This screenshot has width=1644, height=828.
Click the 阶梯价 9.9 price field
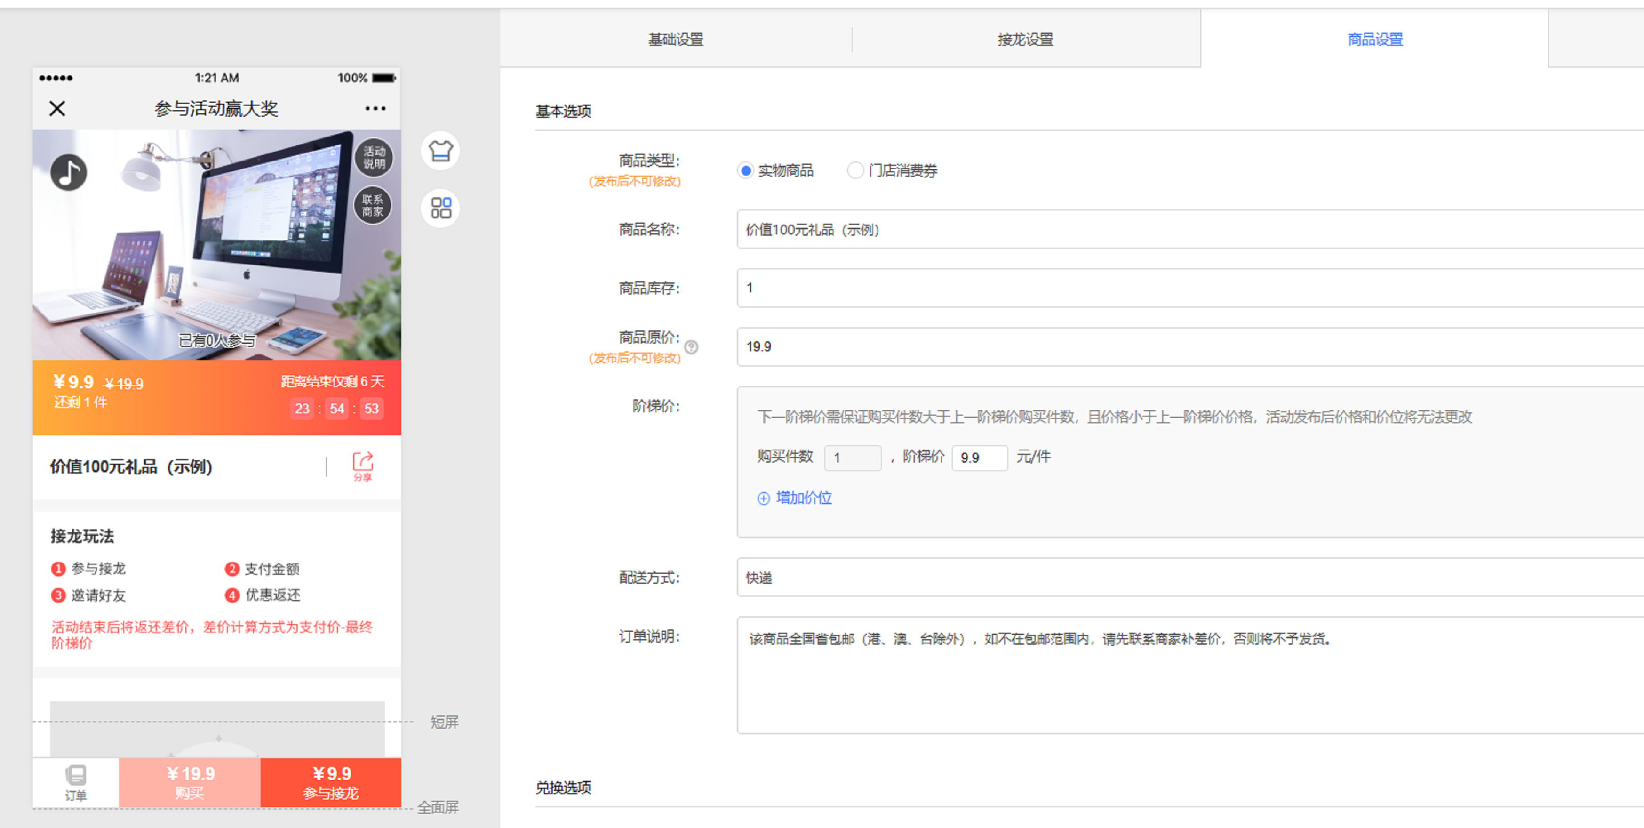979,458
